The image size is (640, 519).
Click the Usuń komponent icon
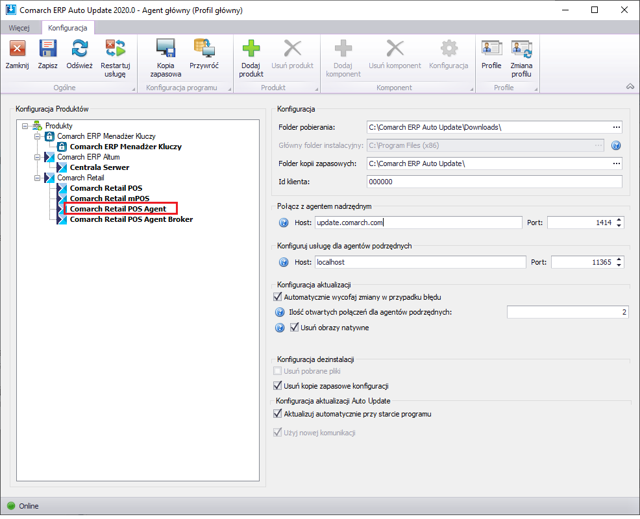coord(395,49)
